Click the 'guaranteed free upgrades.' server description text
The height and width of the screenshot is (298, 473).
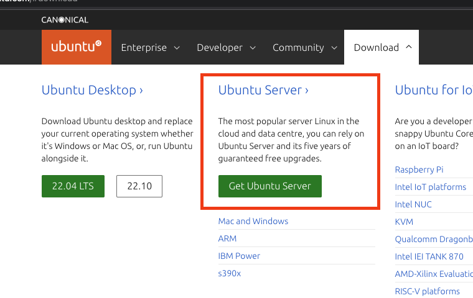(x=269, y=158)
